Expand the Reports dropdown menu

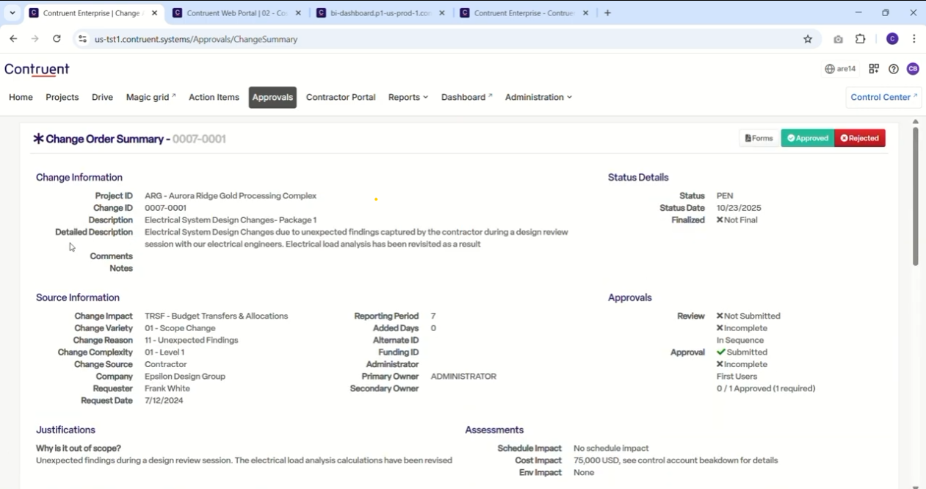click(x=408, y=97)
